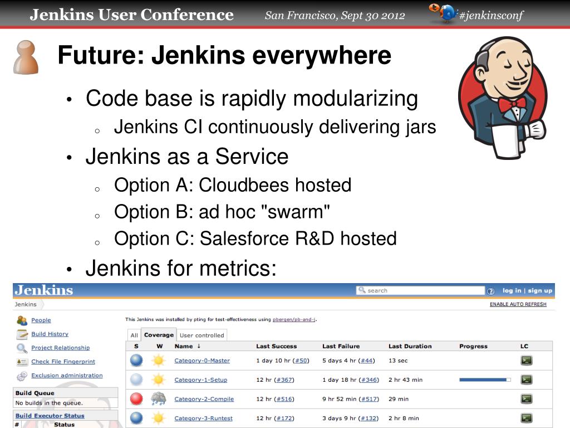
Task: Open Build Executor Status link
Action: pos(50,416)
